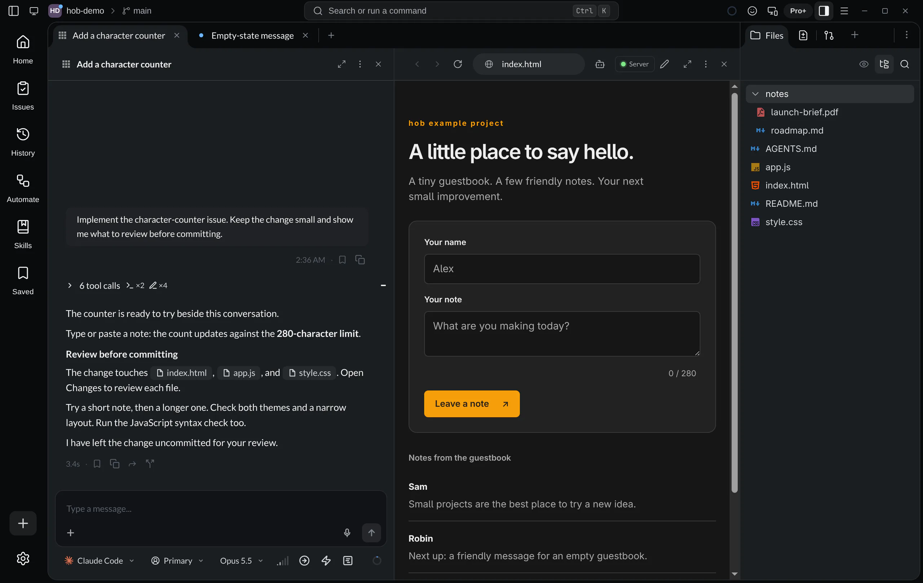
Task: Click the microphone icon in the message box
Action: [x=347, y=533]
